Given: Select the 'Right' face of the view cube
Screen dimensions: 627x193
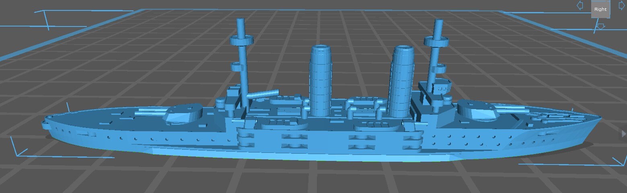Looking at the screenshot, I should click(x=600, y=9).
